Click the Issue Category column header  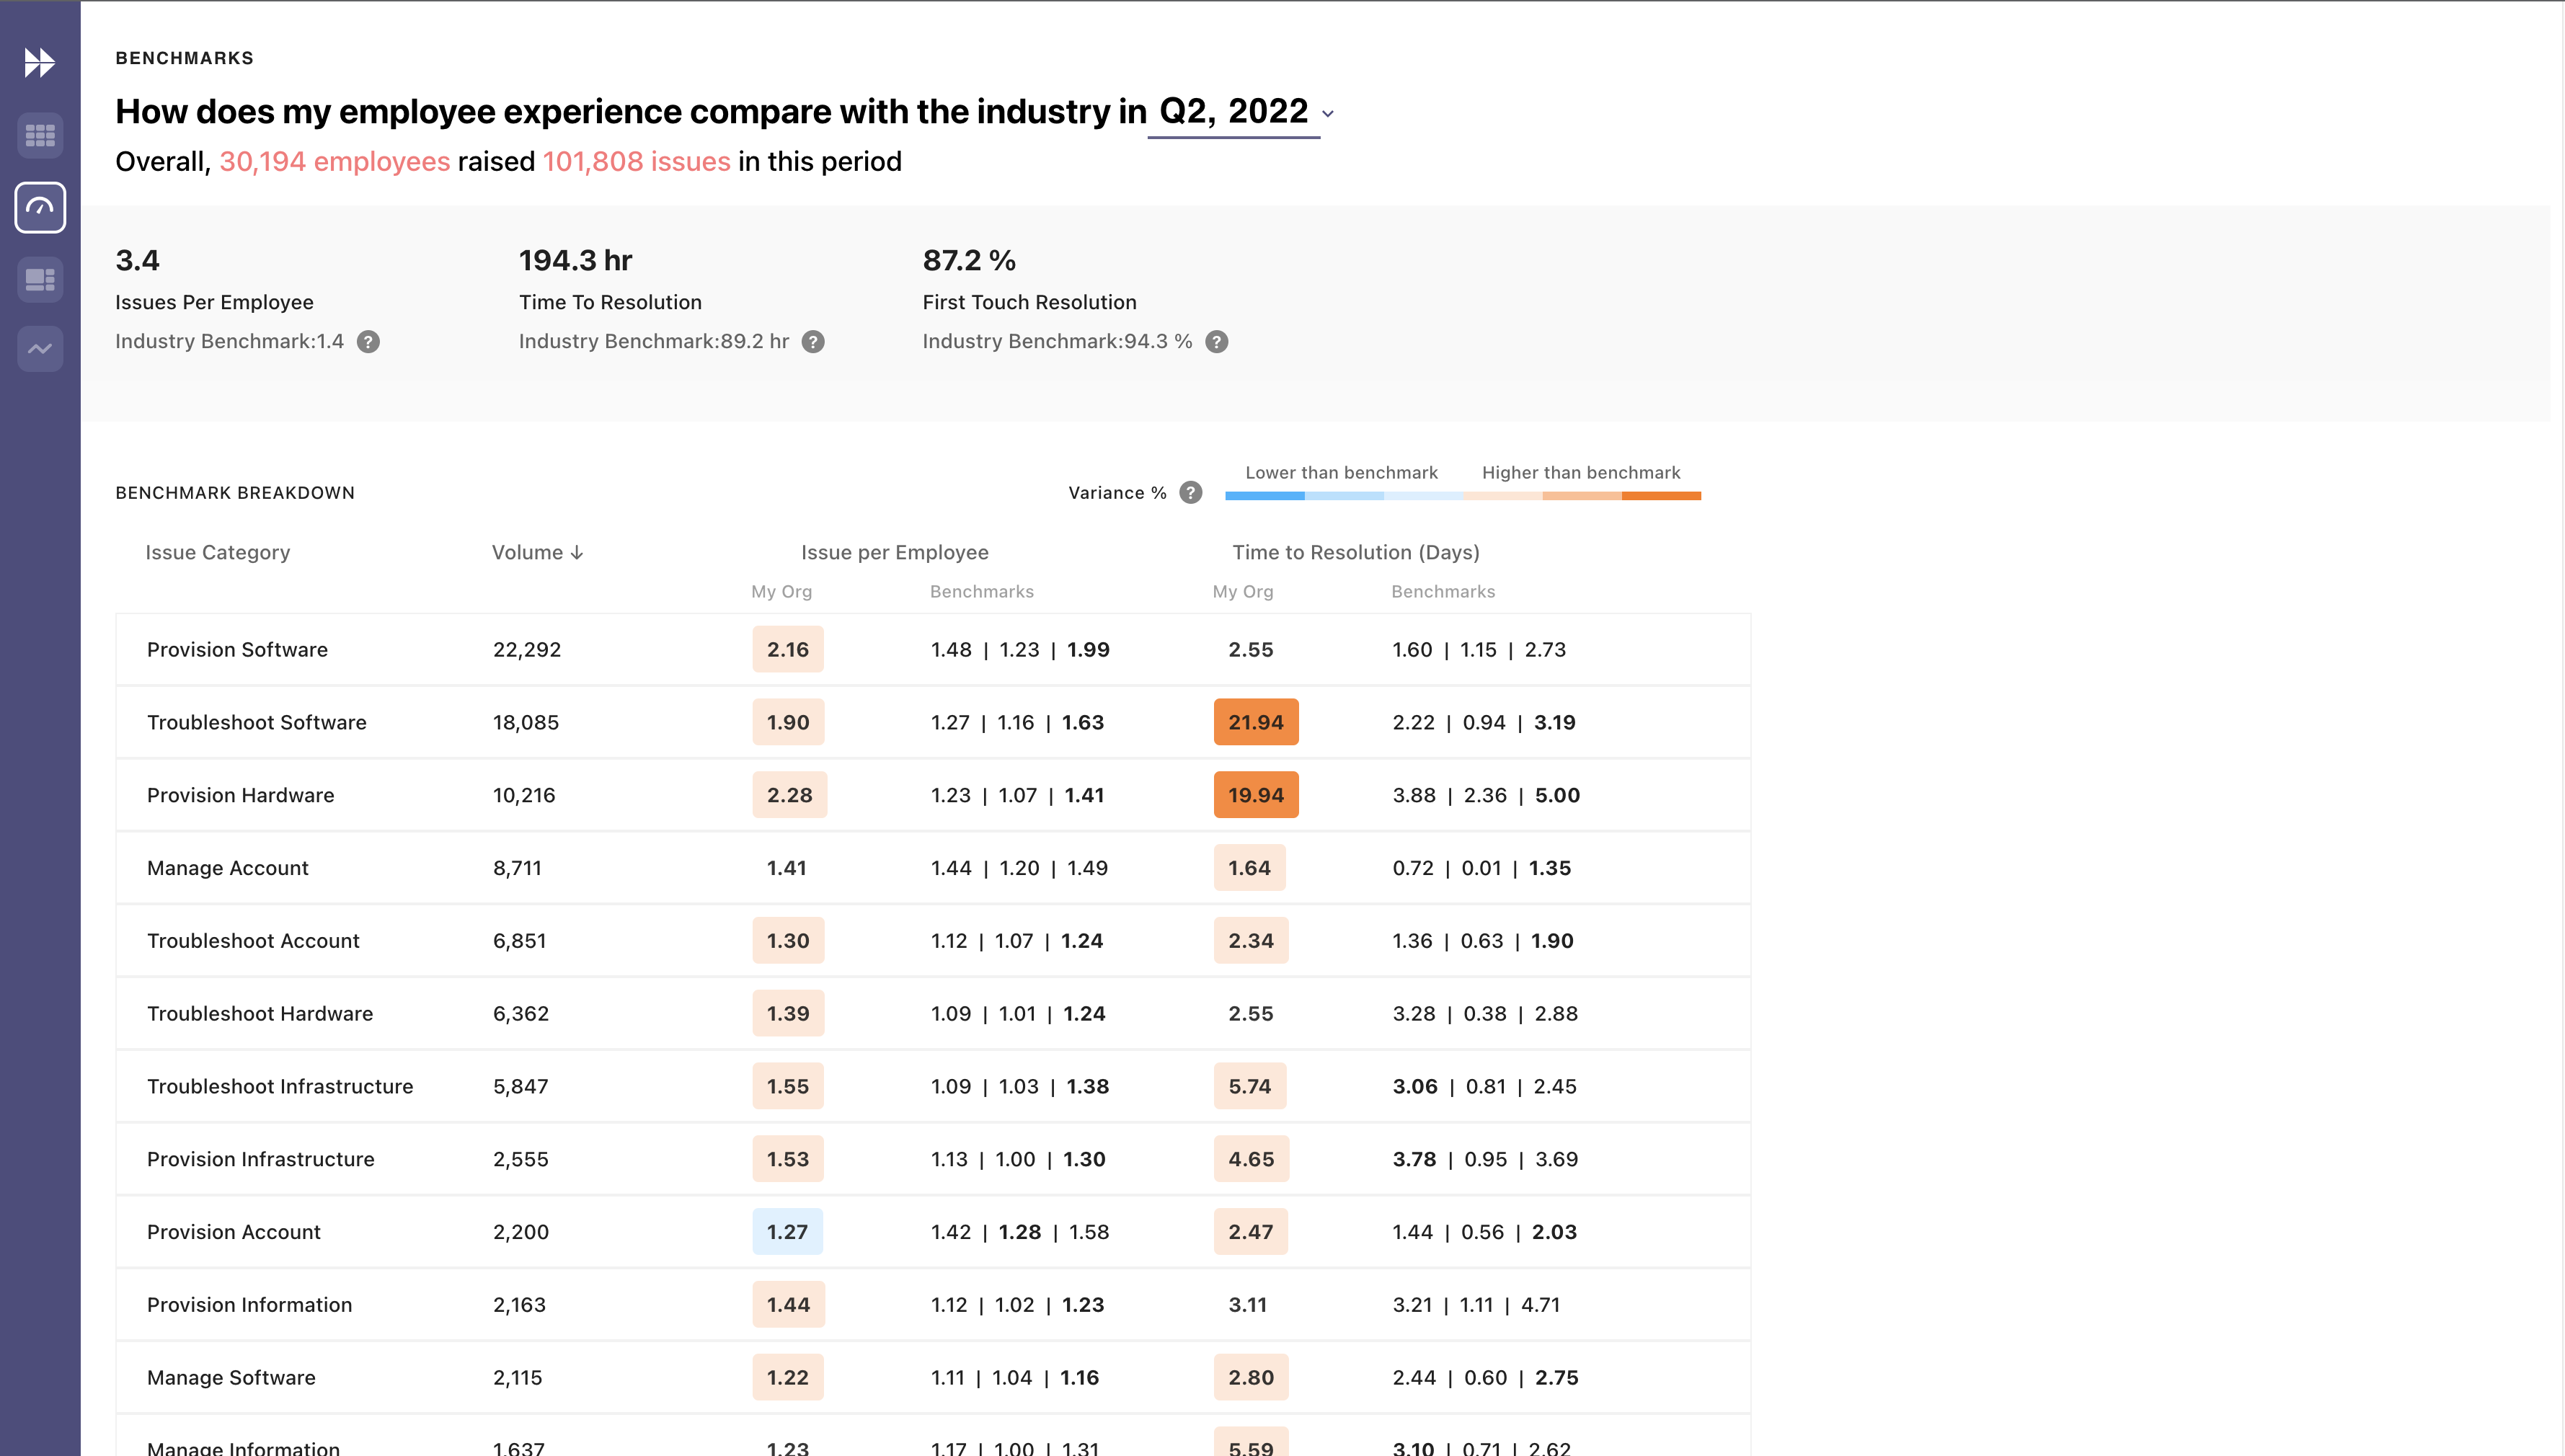point(217,552)
